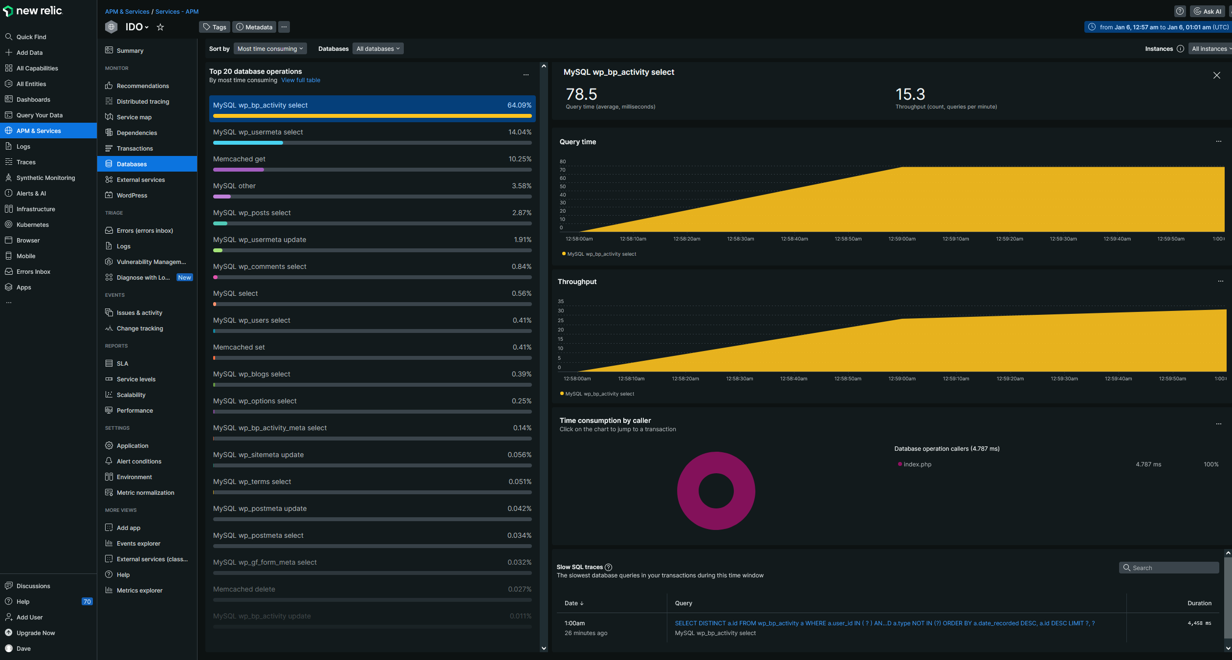This screenshot has width=1232, height=660.
Task: Click the Errors Inbox icon
Action: [8, 271]
